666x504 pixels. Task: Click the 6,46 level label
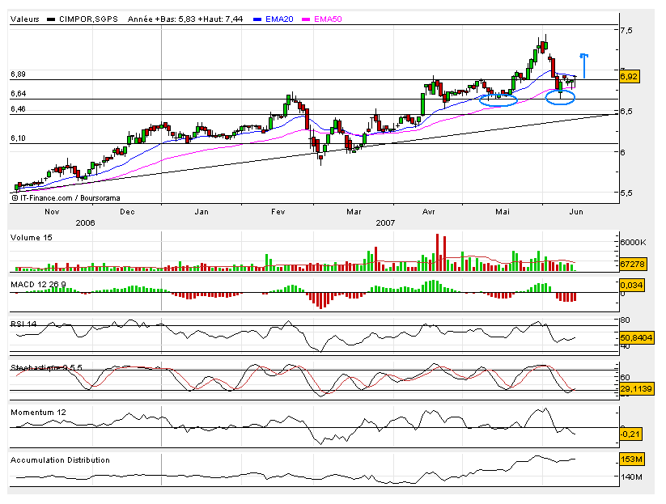pyautogui.click(x=19, y=109)
